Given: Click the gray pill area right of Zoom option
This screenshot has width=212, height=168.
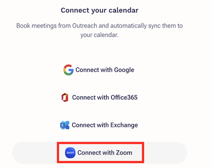Looking at the screenshot, I should [x=165, y=153].
